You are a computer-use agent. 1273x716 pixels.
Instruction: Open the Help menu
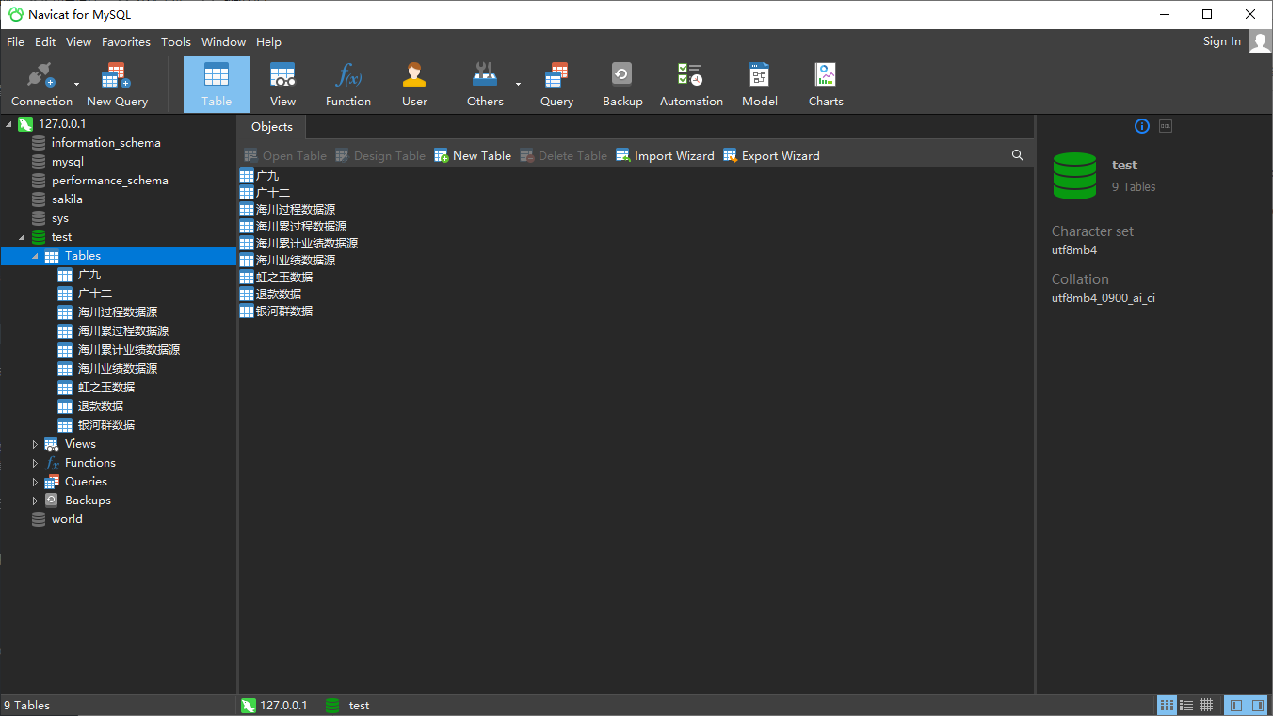[x=268, y=42]
